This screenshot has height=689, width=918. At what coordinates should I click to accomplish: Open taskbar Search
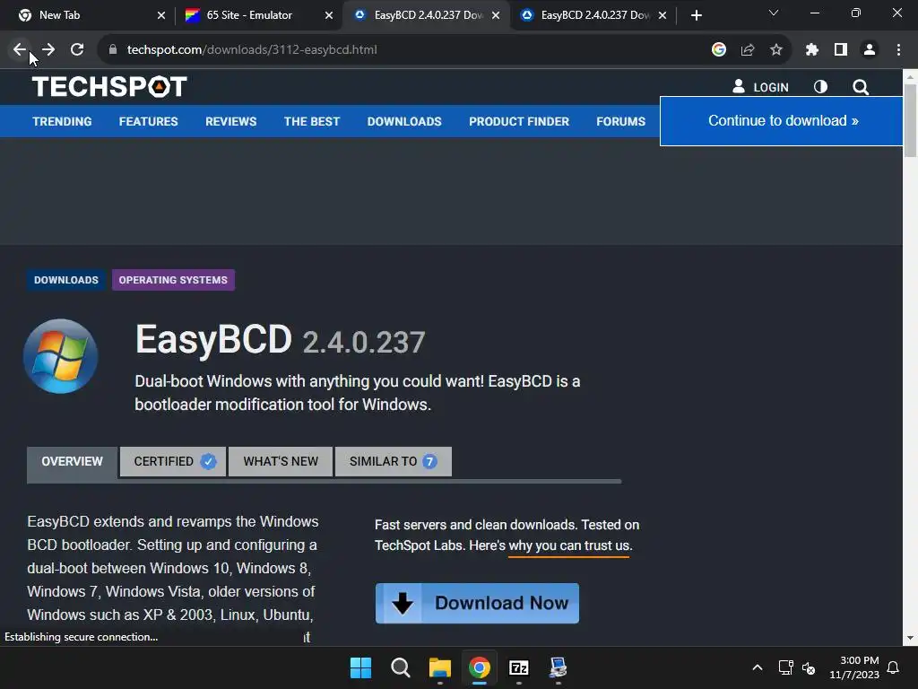point(401,667)
